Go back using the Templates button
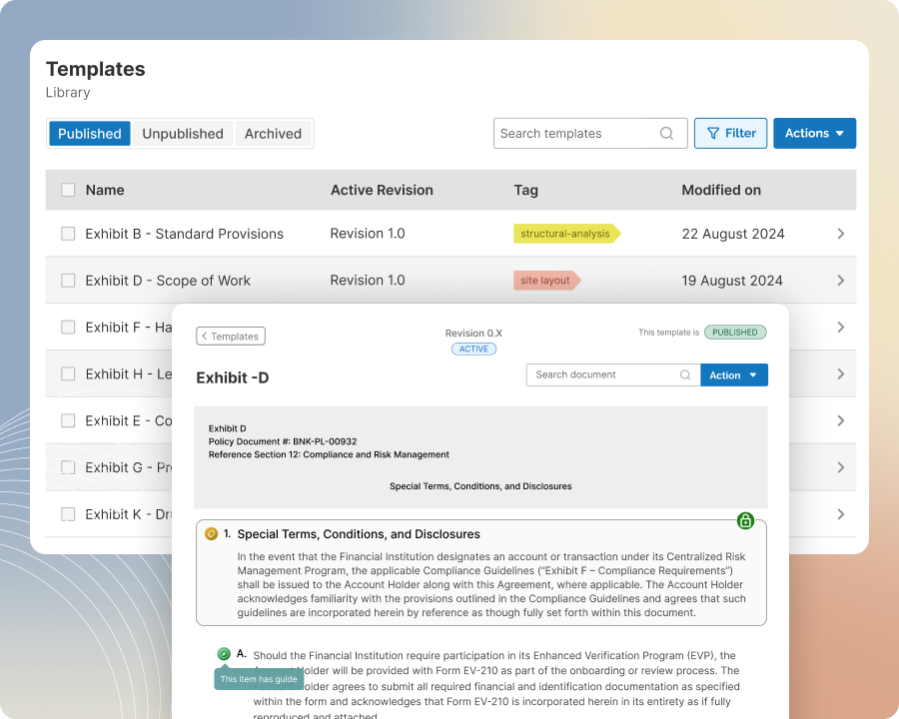 pos(231,336)
